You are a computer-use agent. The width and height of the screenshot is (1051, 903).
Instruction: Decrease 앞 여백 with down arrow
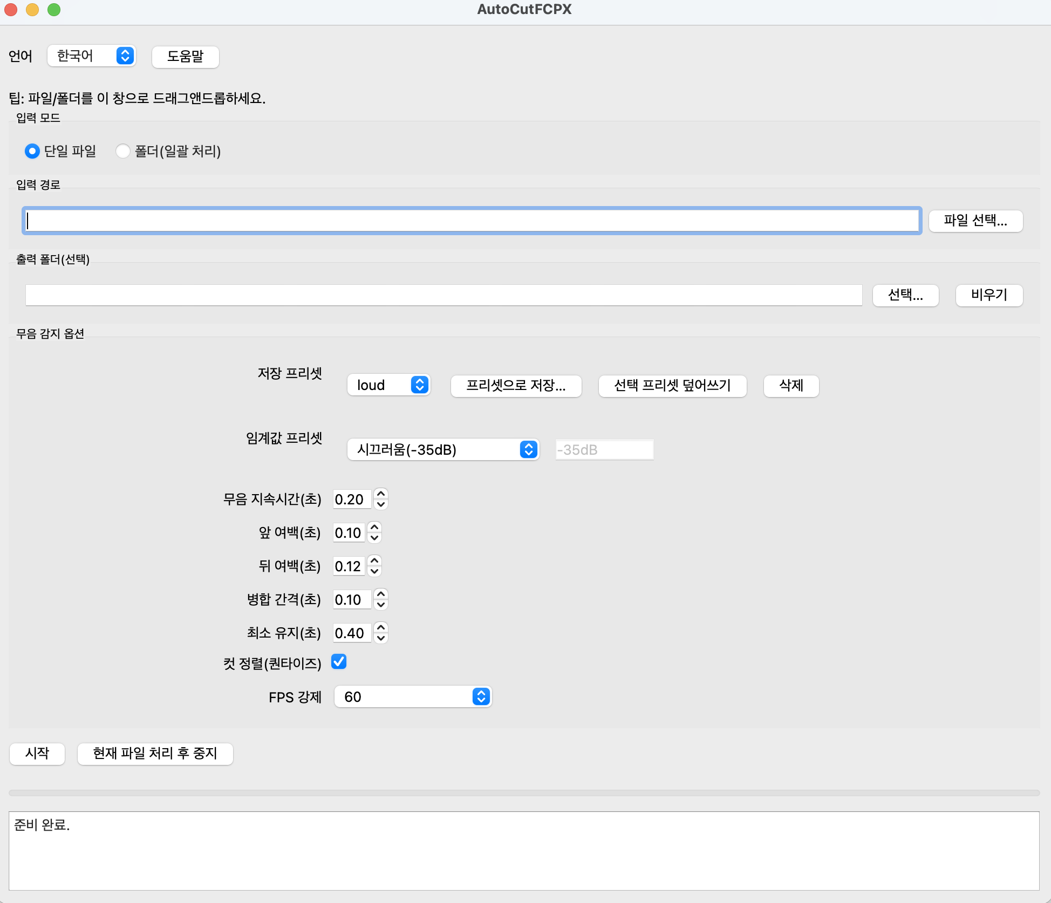tap(374, 538)
